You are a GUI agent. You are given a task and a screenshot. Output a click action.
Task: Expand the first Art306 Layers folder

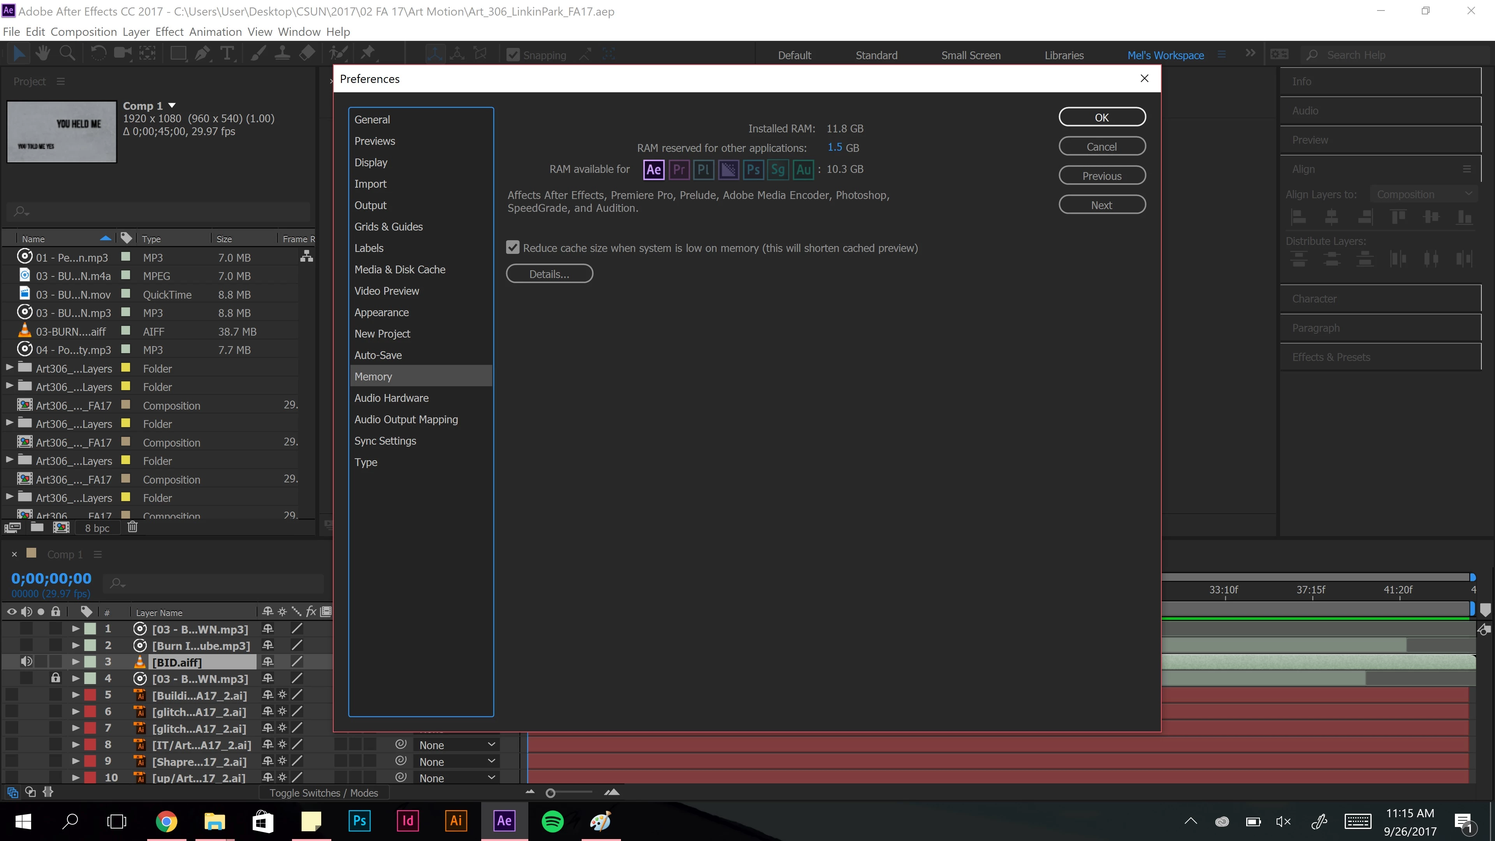9,368
